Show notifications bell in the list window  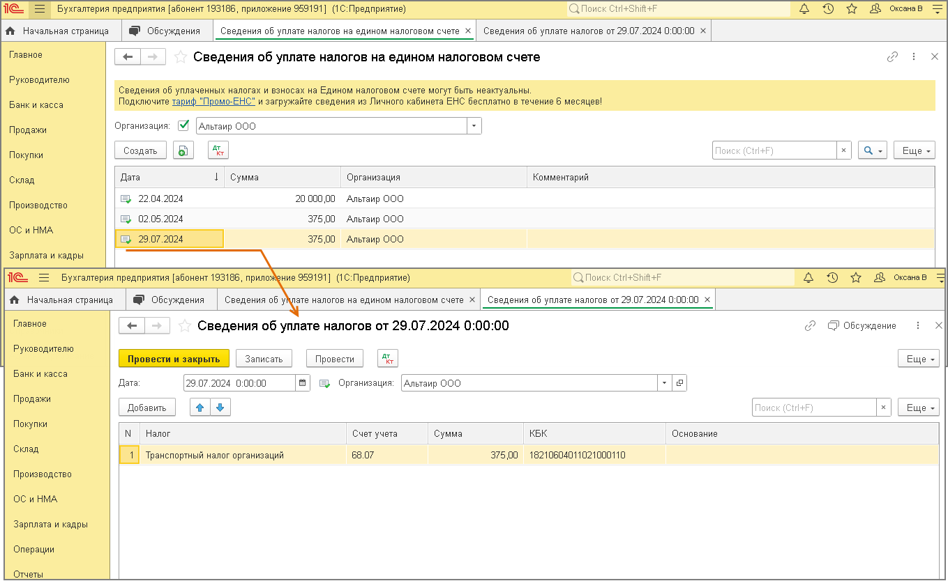[804, 9]
